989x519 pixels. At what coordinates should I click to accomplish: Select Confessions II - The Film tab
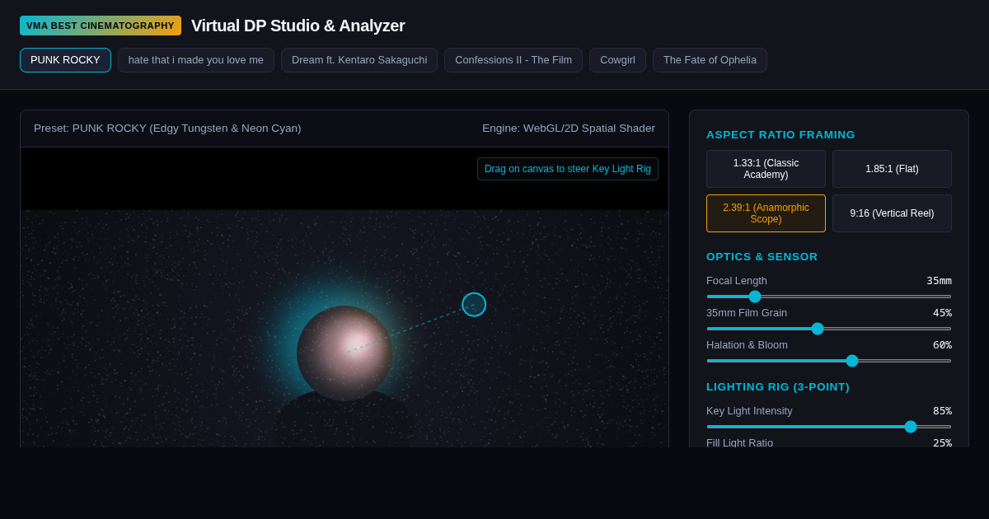(x=513, y=60)
